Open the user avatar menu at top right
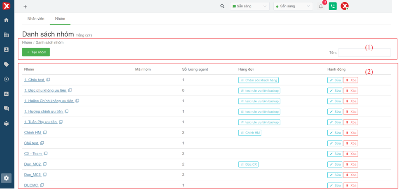Viewport: 401px width, 189px height. coord(345,6)
